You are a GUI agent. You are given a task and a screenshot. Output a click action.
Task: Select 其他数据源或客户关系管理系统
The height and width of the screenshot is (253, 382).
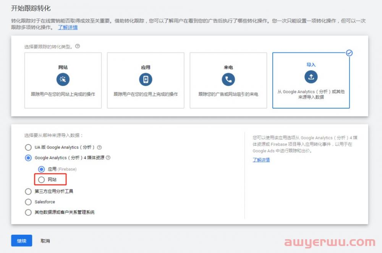point(28,212)
